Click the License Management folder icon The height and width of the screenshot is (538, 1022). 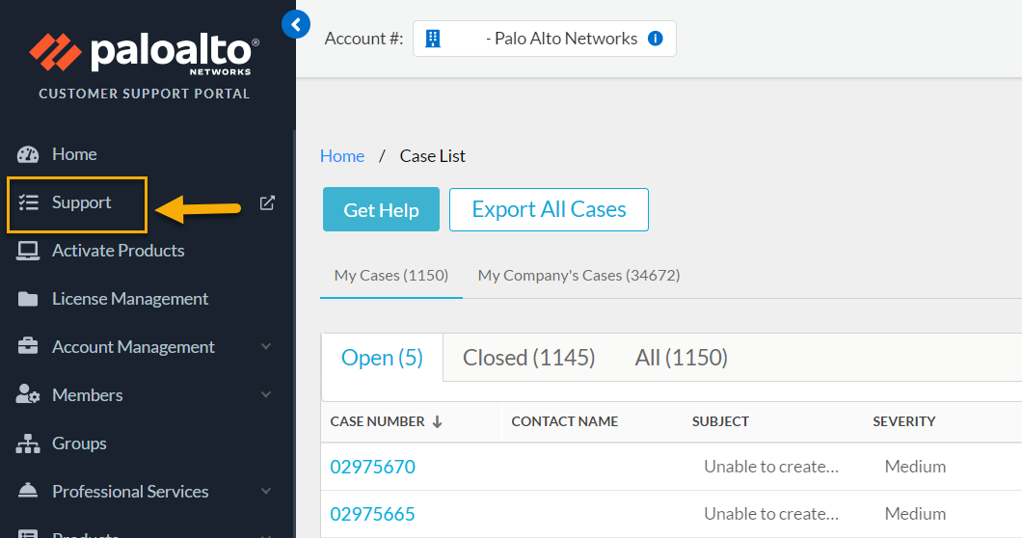(x=28, y=299)
